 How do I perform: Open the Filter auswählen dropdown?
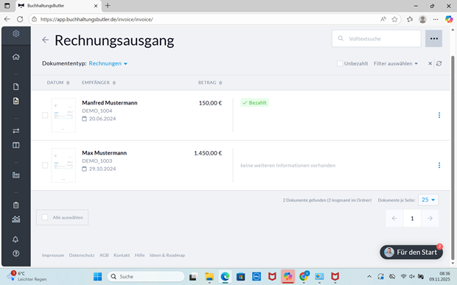tap(396, 63)
